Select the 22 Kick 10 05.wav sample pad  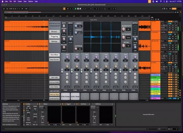click(65, 97)
